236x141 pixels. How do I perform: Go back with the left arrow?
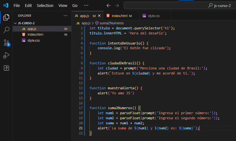coord(108,6)
